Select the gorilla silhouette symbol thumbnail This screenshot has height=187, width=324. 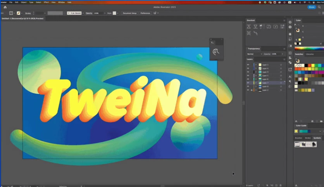pos(314,144)
